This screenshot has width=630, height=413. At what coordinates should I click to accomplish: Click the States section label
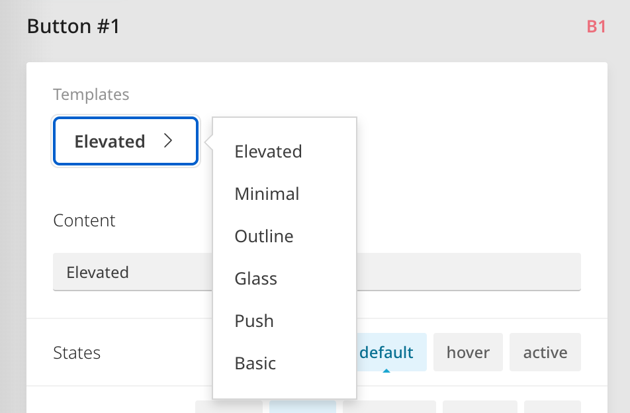77,352
